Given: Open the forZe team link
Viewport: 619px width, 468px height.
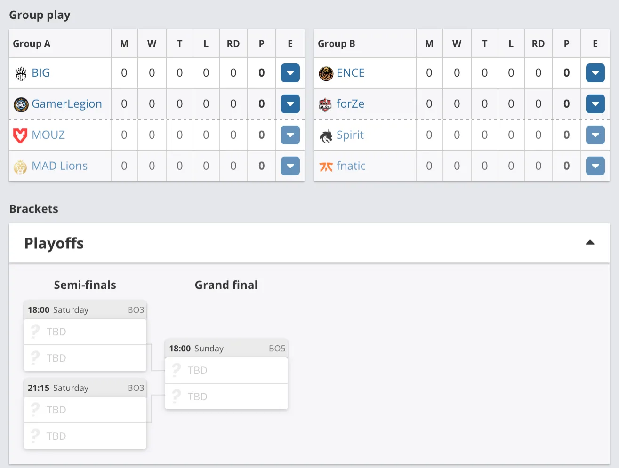Looking at the screenshot, I should [x=350, y=104].
